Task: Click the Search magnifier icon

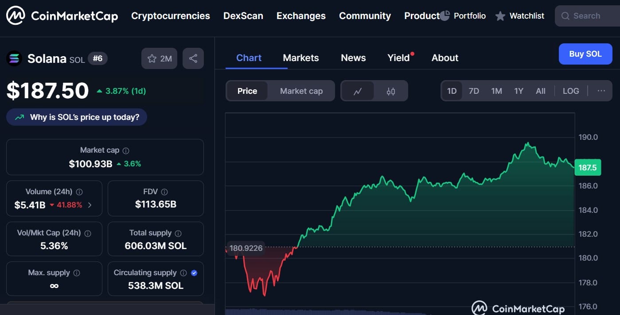Action: click(565, 16)
